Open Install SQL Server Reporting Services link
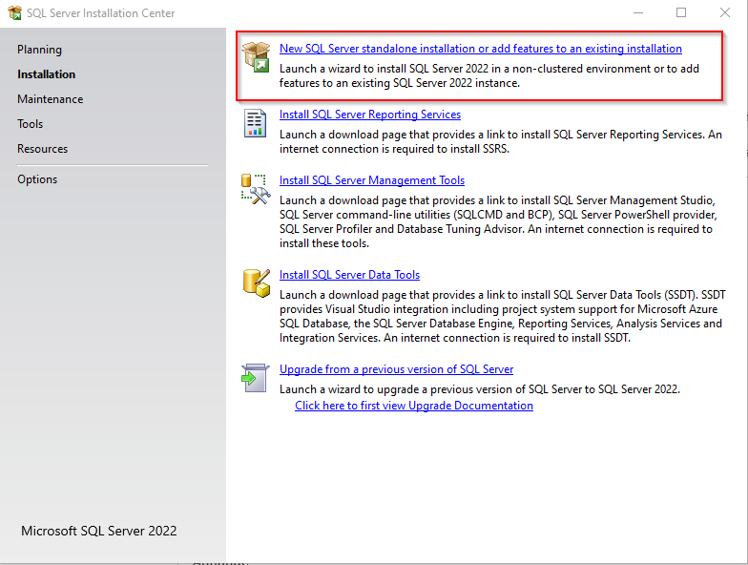 point(369,115)
